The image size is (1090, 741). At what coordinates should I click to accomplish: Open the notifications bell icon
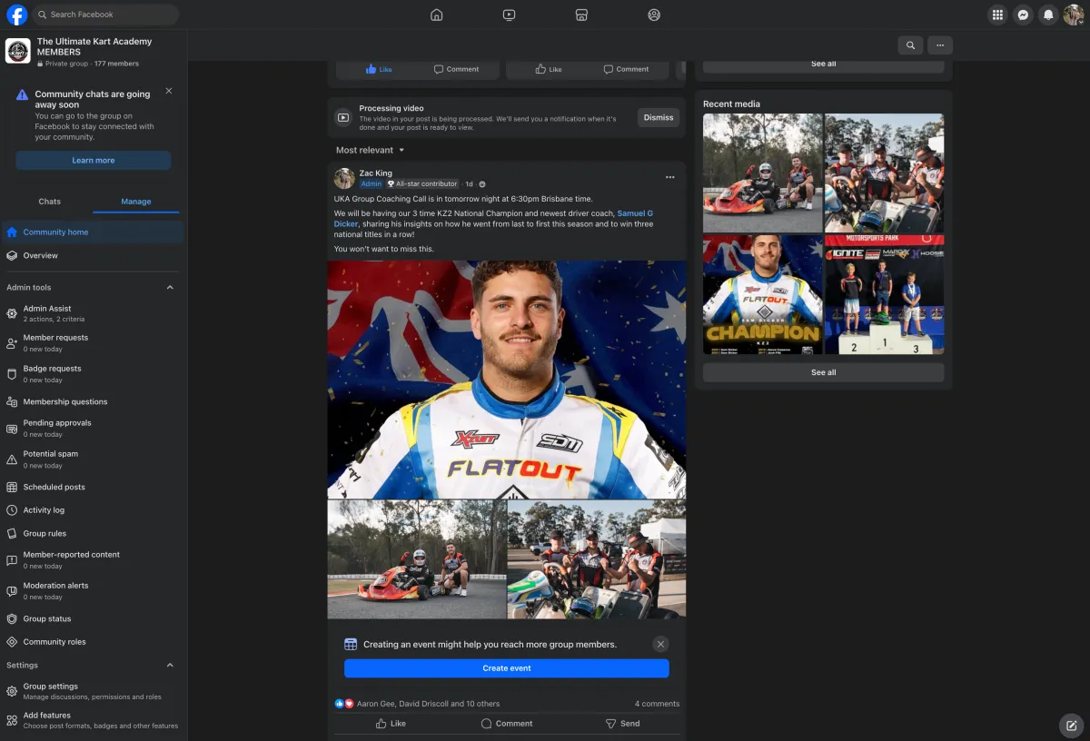point(1048,15)
